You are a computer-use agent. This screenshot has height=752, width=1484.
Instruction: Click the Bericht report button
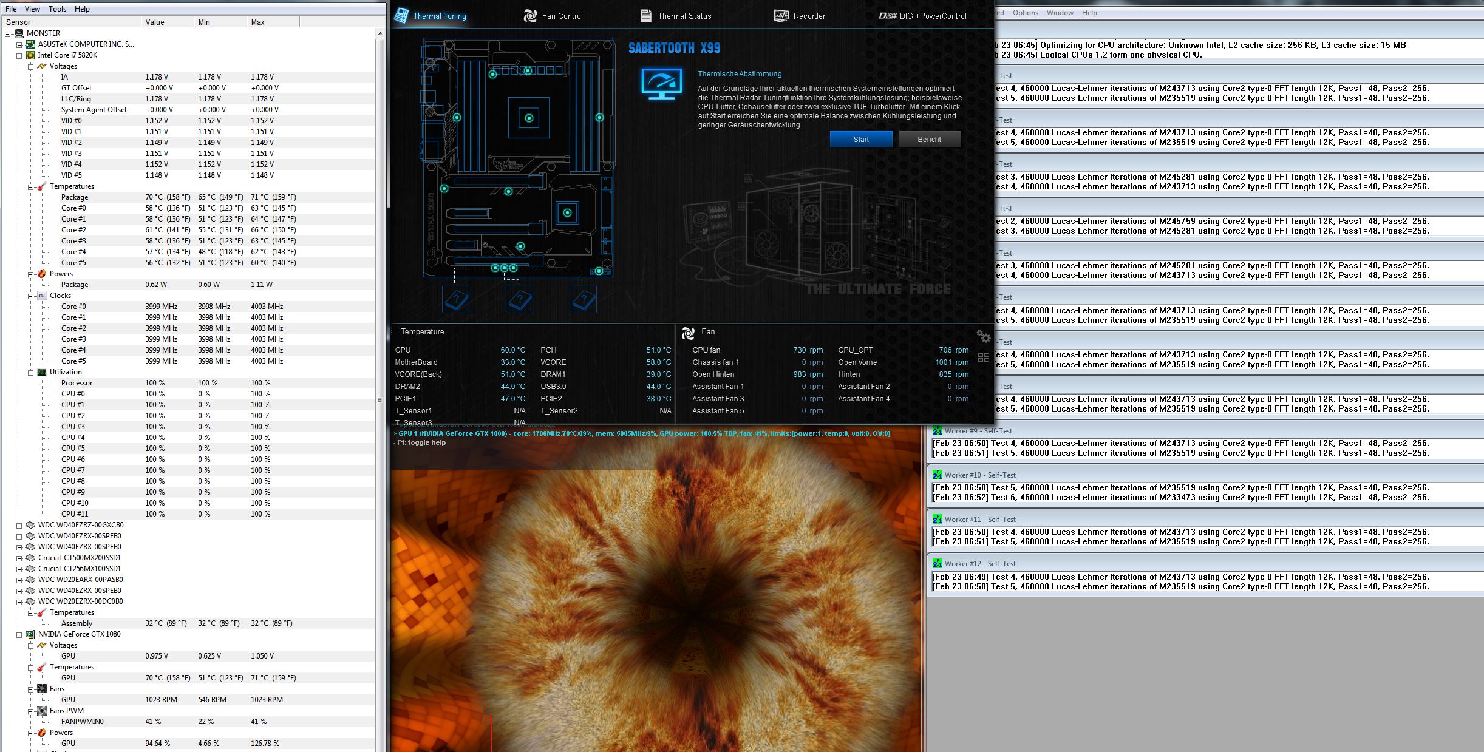tap(930, 140)
